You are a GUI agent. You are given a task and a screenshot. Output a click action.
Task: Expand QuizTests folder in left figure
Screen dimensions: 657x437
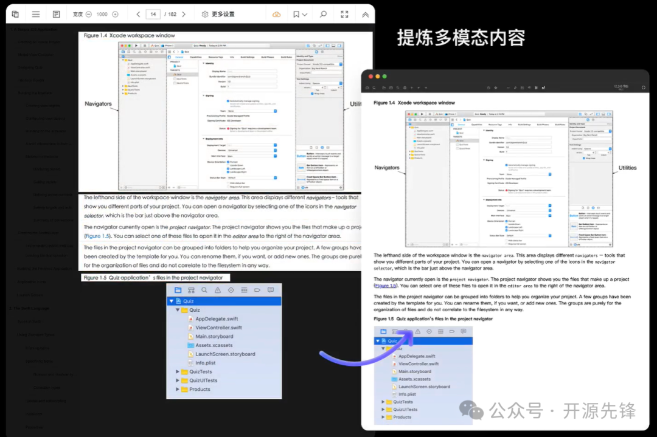177,372
